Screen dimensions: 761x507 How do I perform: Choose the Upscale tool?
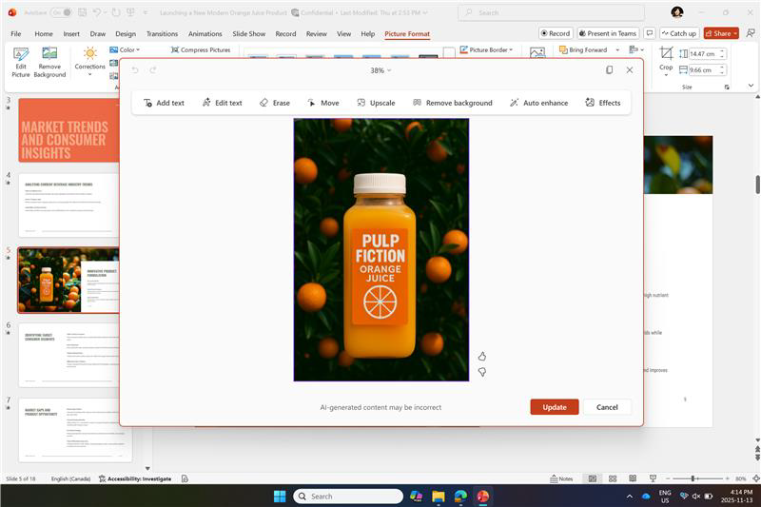[x=376, y=103]
